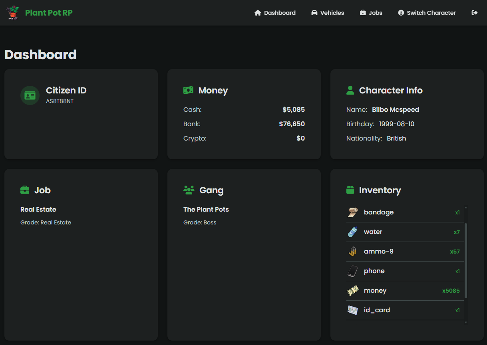Click the water bottle item icon
Image resolution: width=487 pixels, height=345 pixels.
[x=352, y=232]
